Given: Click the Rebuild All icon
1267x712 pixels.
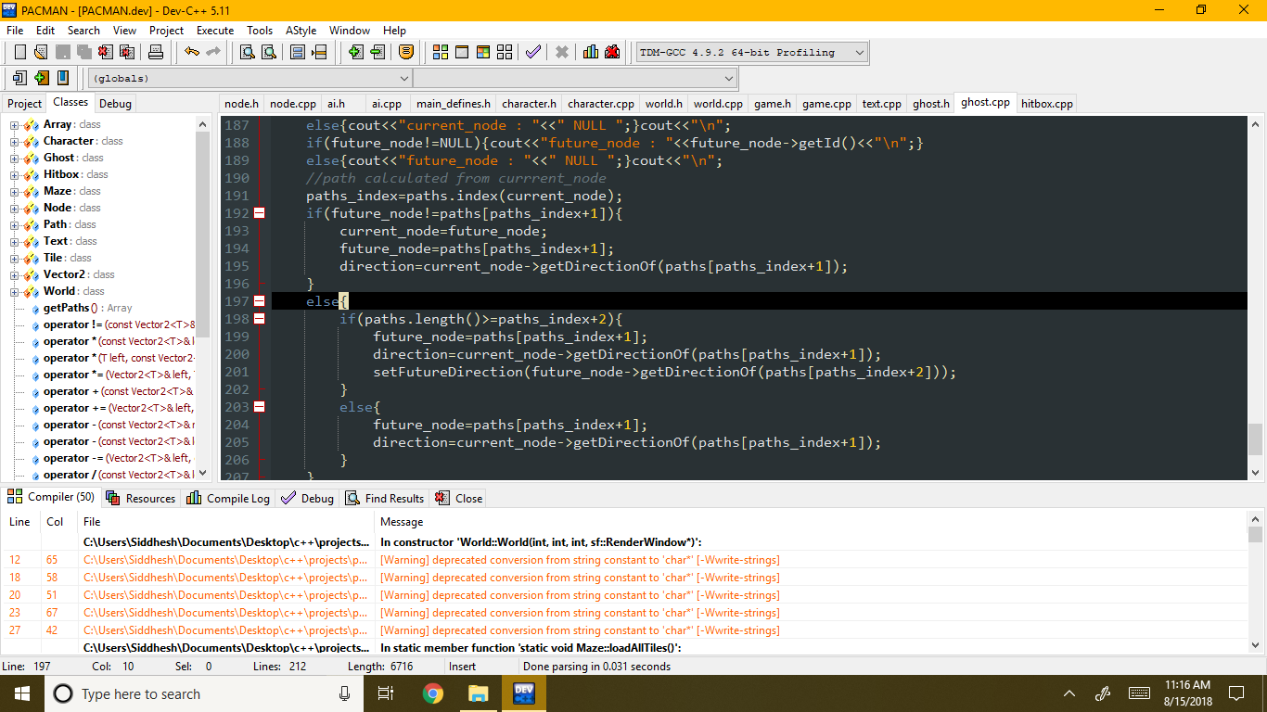Looking at the screenshot, I should 505,52.
